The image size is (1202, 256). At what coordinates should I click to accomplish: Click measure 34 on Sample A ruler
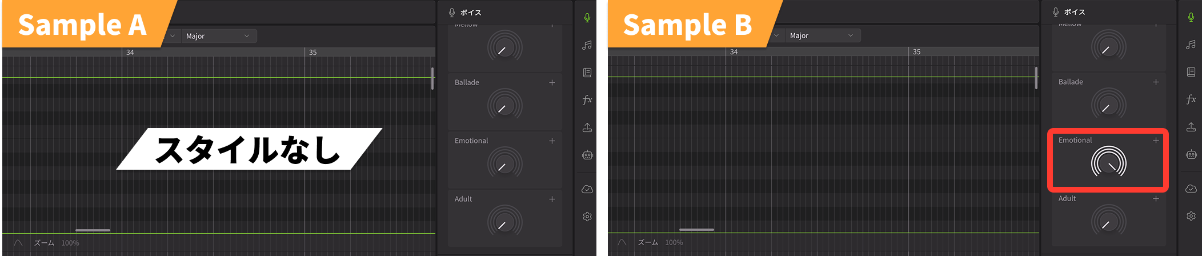tap(130, 52)
